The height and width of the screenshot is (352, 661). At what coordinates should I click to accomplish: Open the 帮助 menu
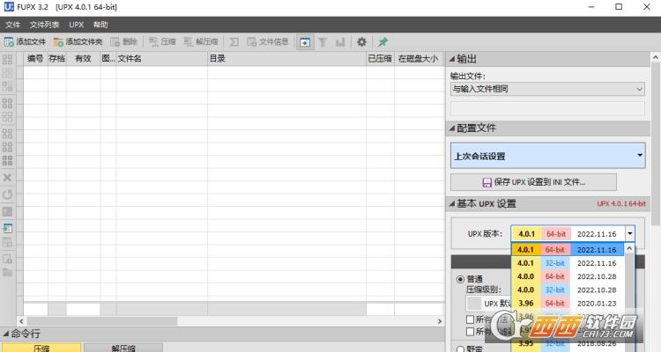click(100, 25)
